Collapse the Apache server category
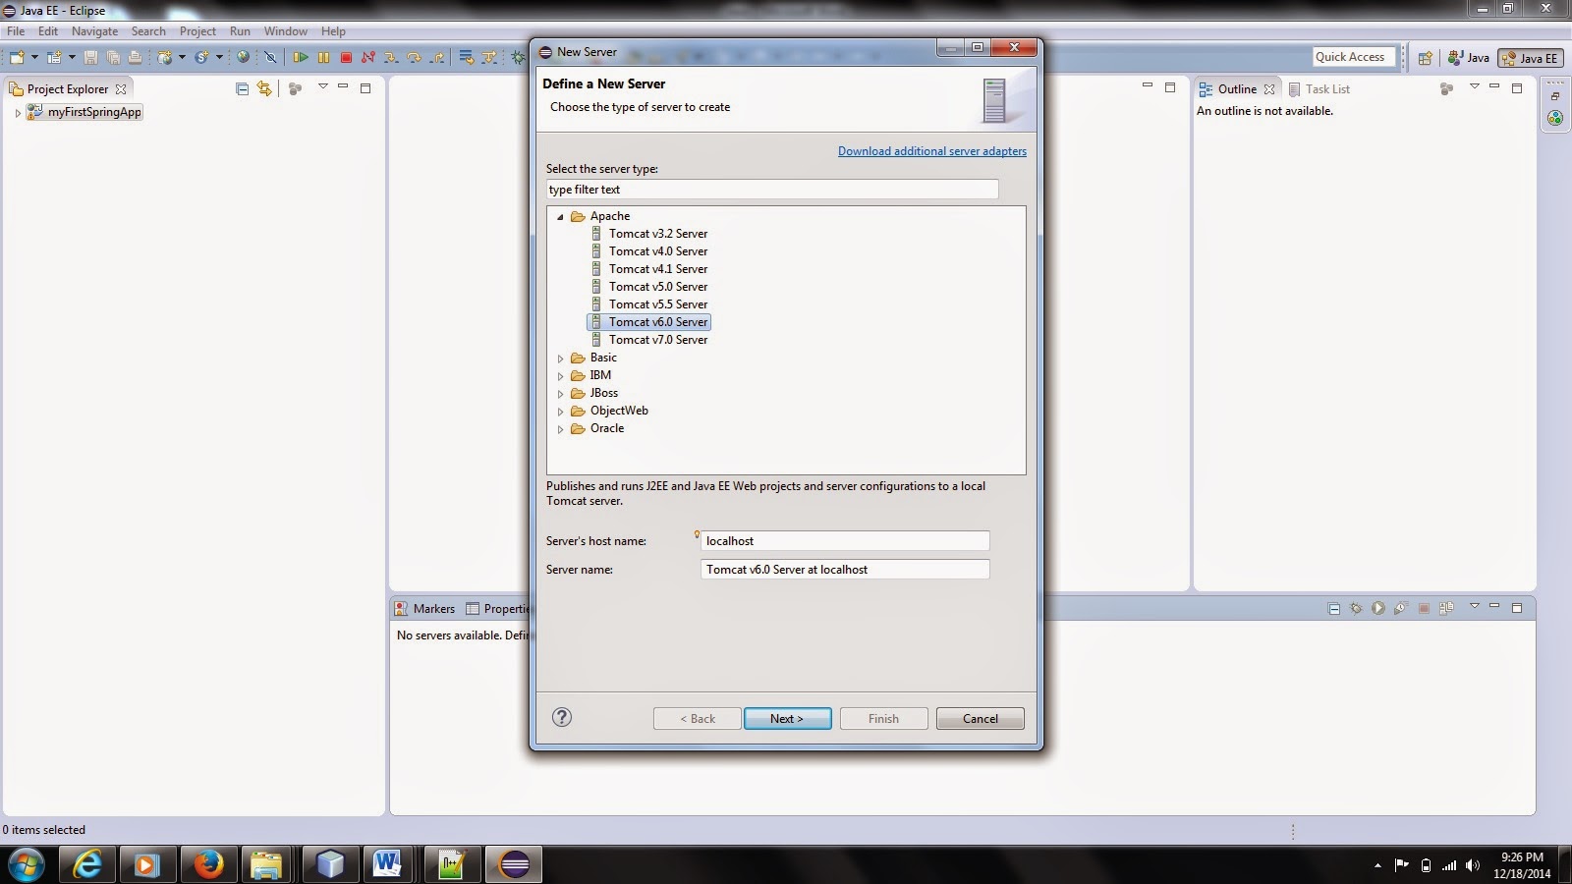1572x884 pixels. pos(560,215)
